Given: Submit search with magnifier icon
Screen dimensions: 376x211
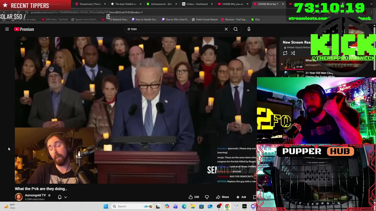Looking at the screenshot, I should point(236,29).
